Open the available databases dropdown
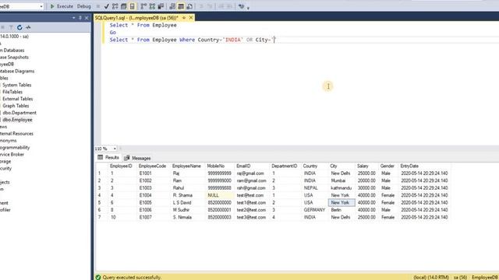The width and height of the screenshot is (499, 280). [41, 6]
